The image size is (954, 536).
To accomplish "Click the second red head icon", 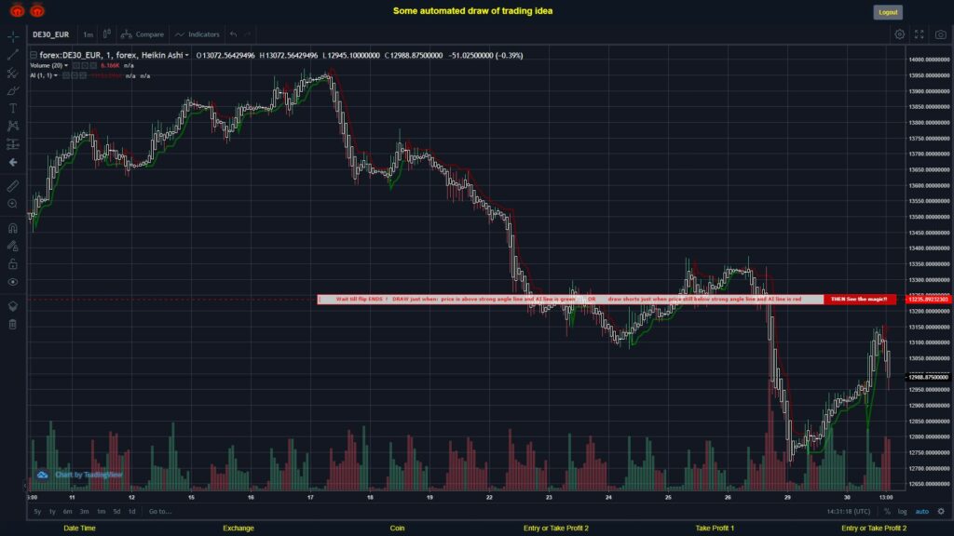I will pyautogui.click(x=37, y=10).
